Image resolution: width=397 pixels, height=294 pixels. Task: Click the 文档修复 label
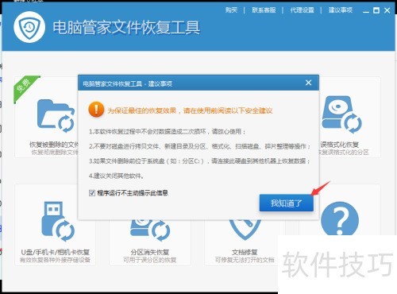pyautogui.click(x=245, y=252)
